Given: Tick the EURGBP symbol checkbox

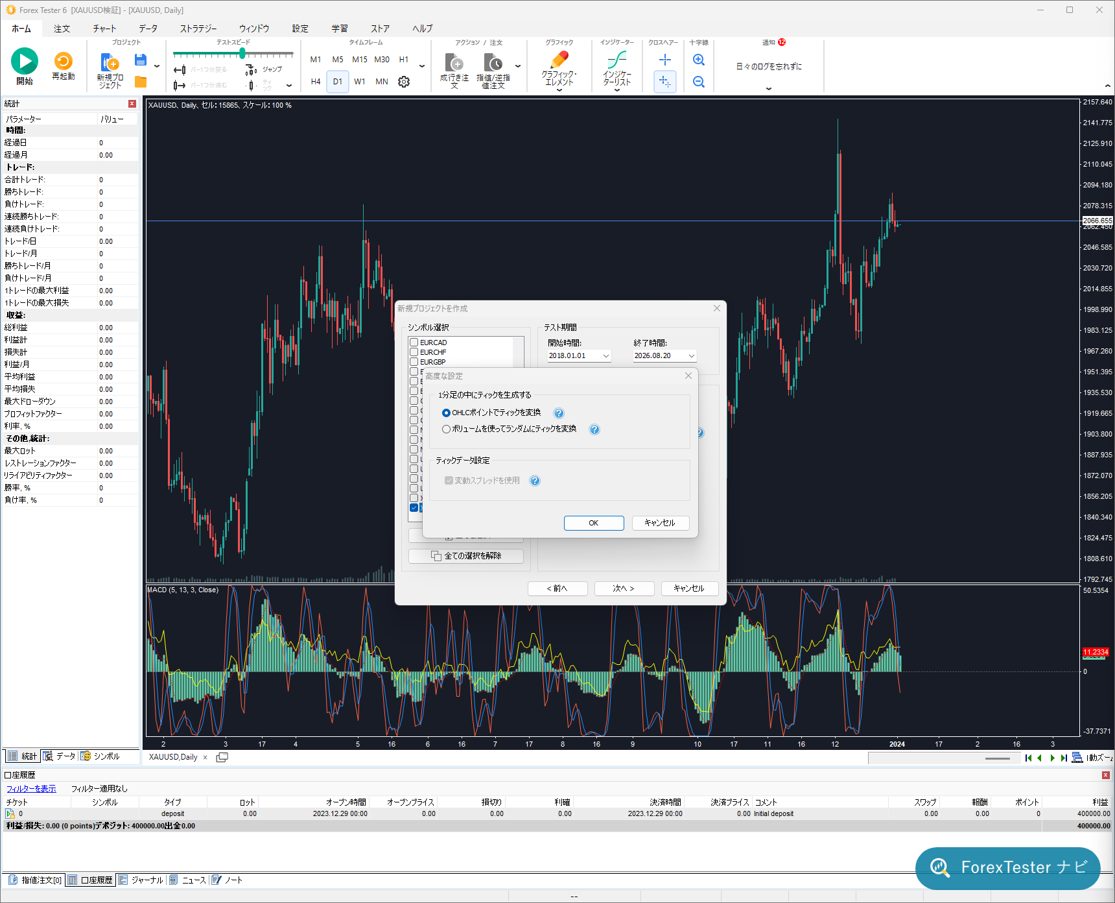Looking at the screenshot, I should click(414, 362).
